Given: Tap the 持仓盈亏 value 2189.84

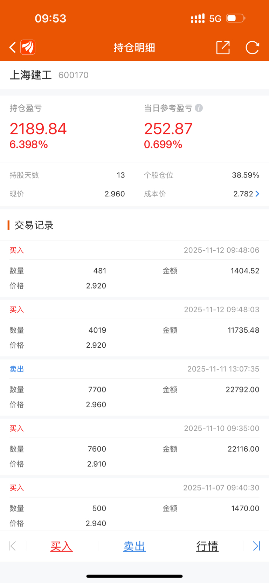Looking at the screenshot, I should [38, 129].
